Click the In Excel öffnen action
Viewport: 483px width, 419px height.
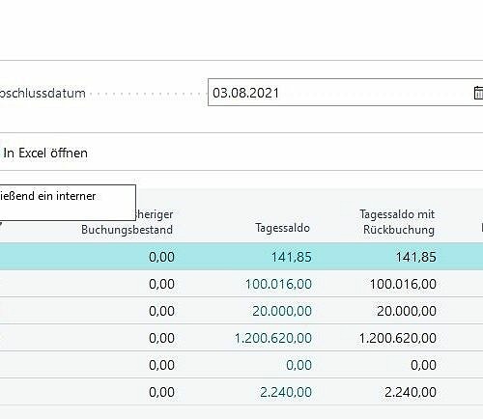pos(45,153)
